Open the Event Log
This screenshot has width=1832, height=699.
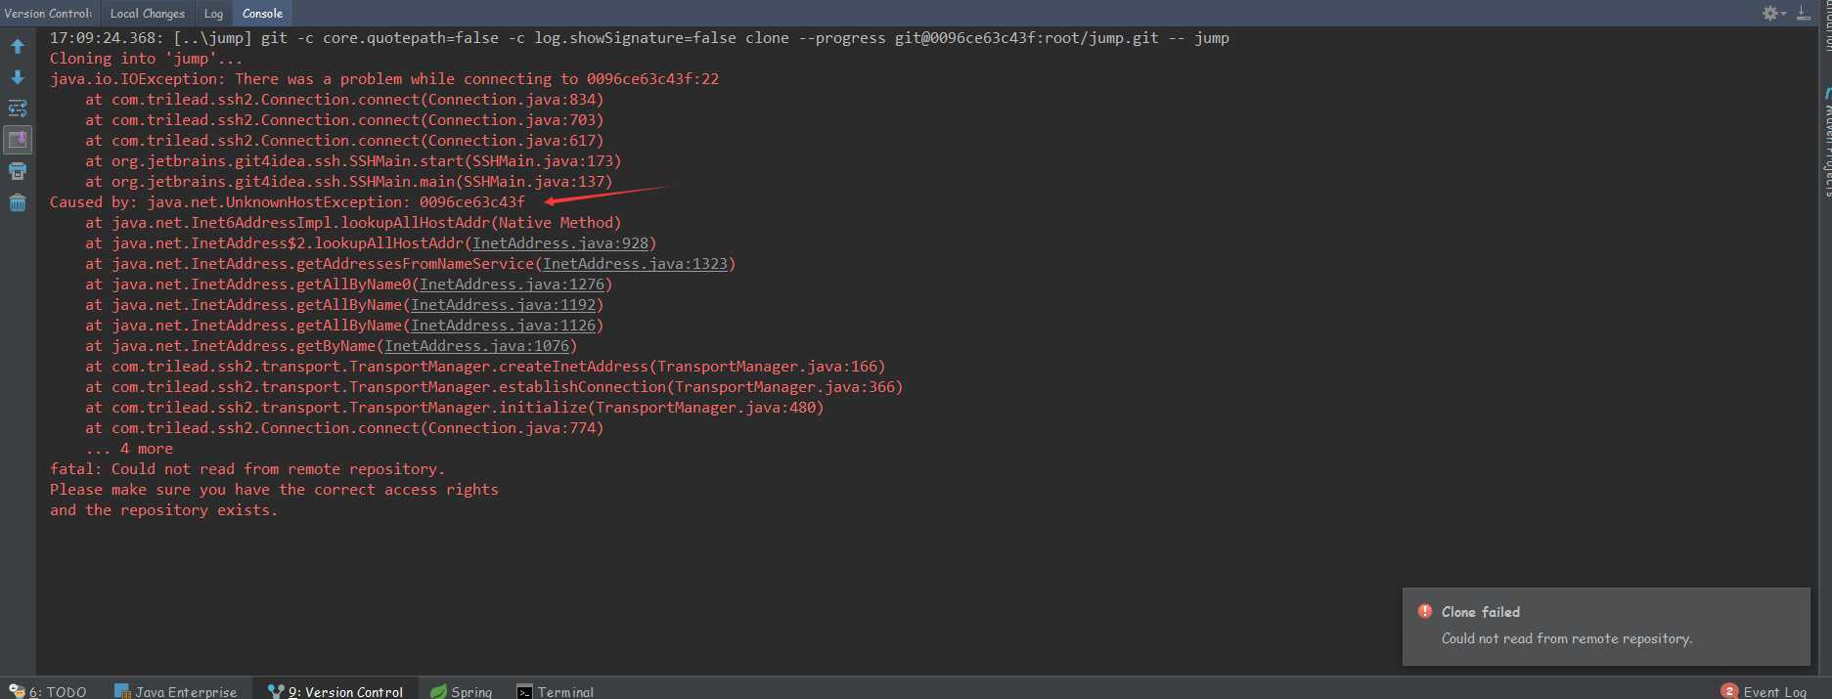(x=1765, y=691)
